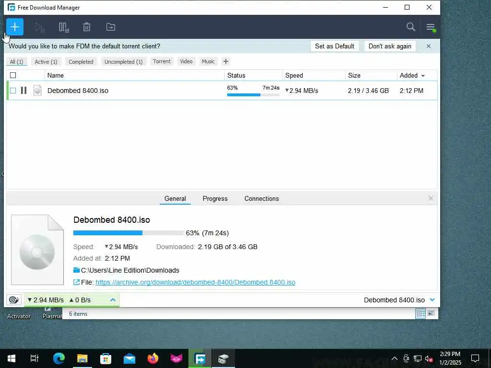Click the Set as Default button
The width and height of the screenshot is (491, 368).
click(x=334, y=46)
